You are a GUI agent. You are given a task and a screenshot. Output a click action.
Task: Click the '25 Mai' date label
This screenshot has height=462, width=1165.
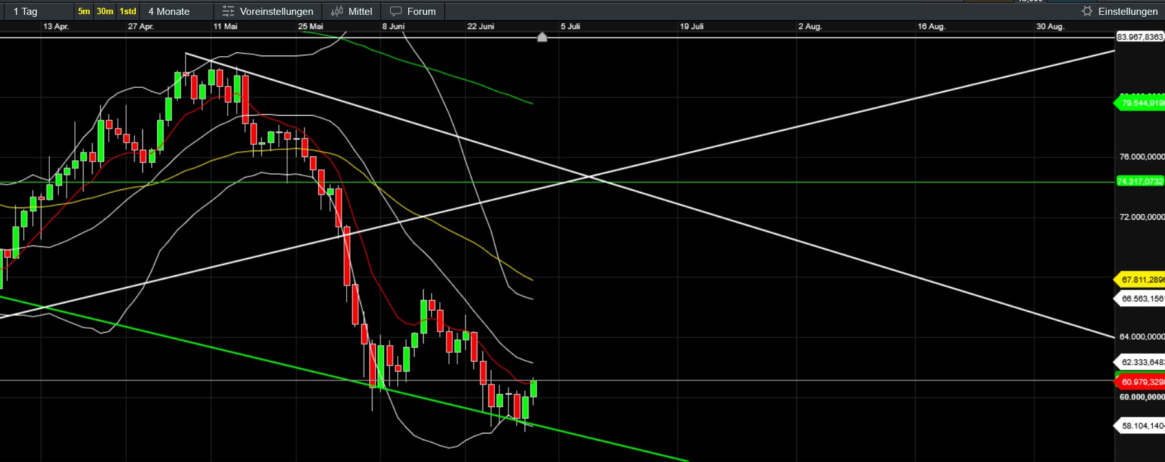click(310, 26)
